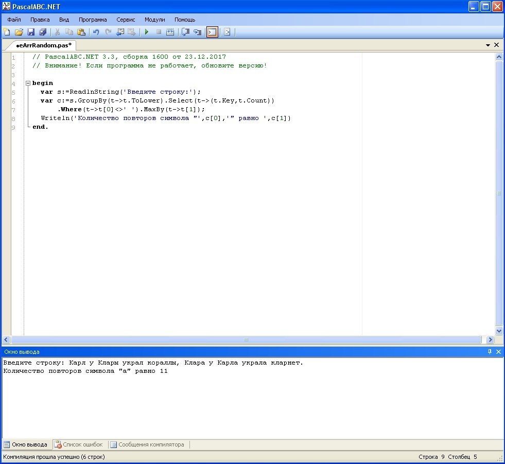Open the tab list dropdown arrow

pyautogui.click(x=488, y=45)
